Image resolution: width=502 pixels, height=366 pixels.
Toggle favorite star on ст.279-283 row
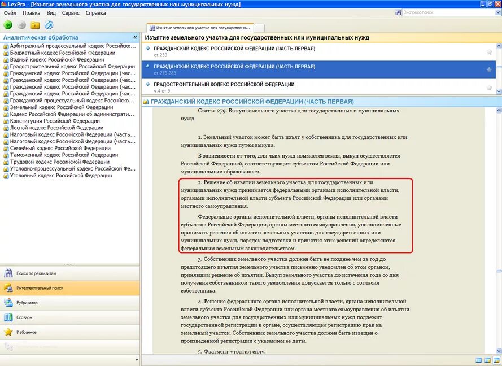tap(489, 69)
